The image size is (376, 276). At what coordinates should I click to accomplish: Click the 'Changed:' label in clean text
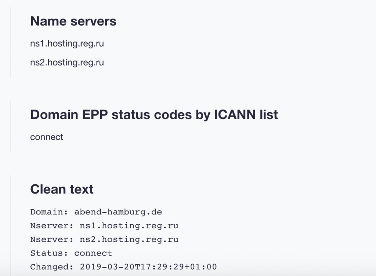coord(52,267)
